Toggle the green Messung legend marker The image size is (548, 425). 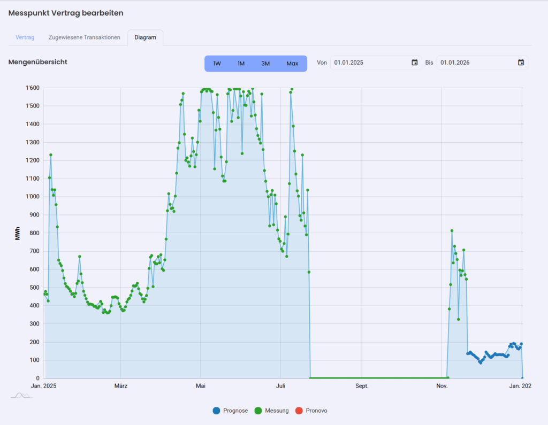pyautogui.click(x=258, y=411)
